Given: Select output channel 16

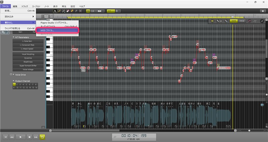Looking at the screenshot, I should pos(36,88).
